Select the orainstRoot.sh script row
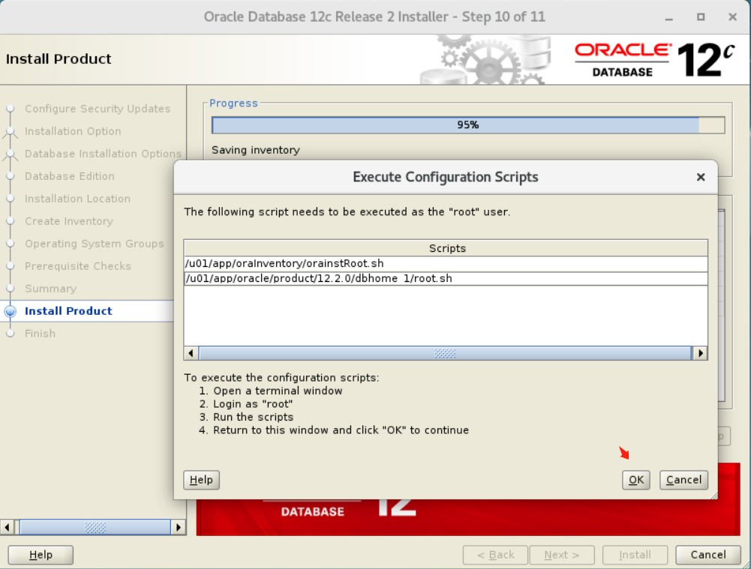Screen dimensions: 751x569 coord(446,264)
